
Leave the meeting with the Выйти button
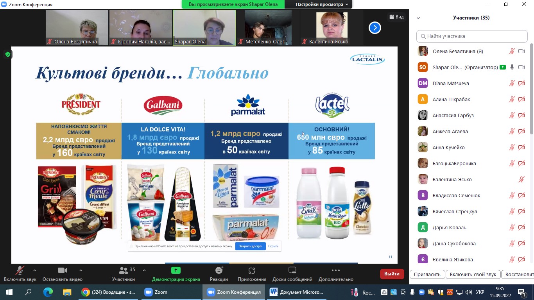click(392, 274)
